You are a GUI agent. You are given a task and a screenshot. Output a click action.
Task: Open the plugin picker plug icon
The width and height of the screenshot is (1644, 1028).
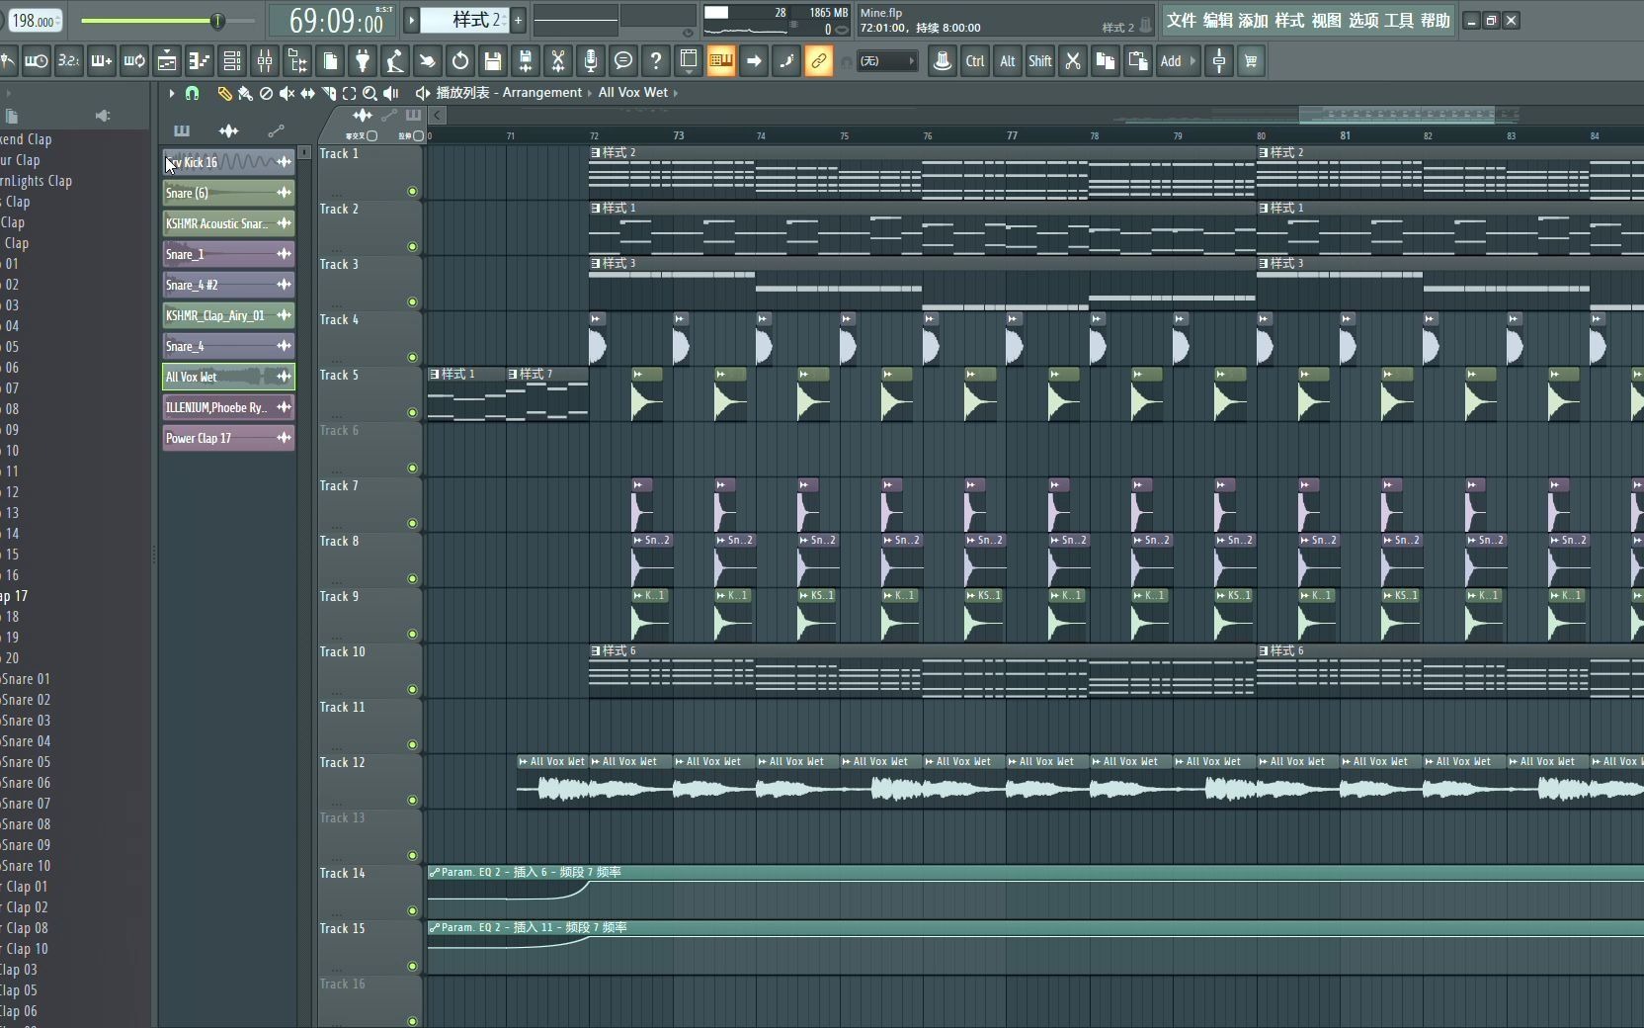(363, 61)
